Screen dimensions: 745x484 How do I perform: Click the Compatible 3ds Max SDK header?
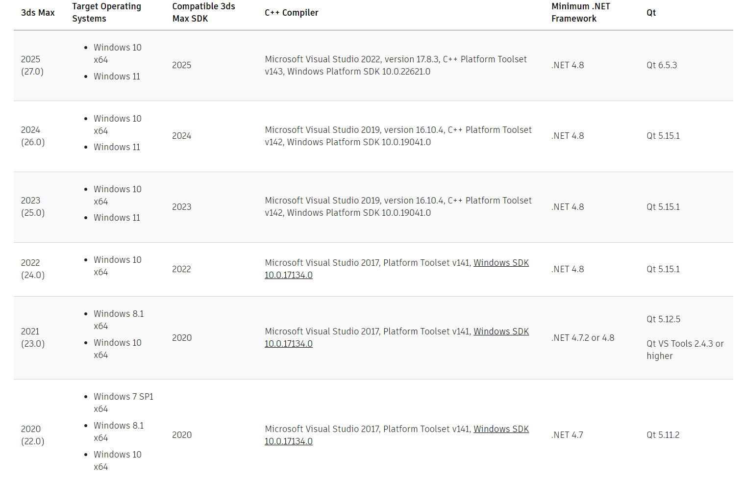(x=203, y=13)
